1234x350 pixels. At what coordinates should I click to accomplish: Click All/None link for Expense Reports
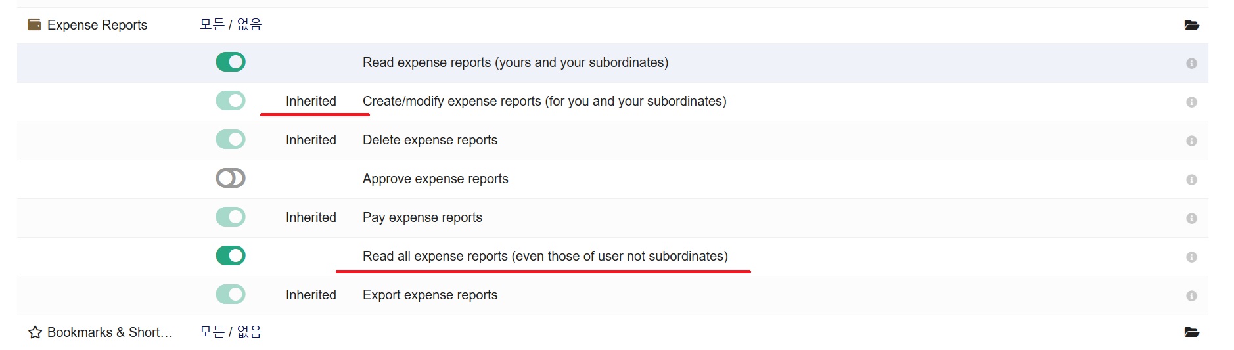click(230, 24)
